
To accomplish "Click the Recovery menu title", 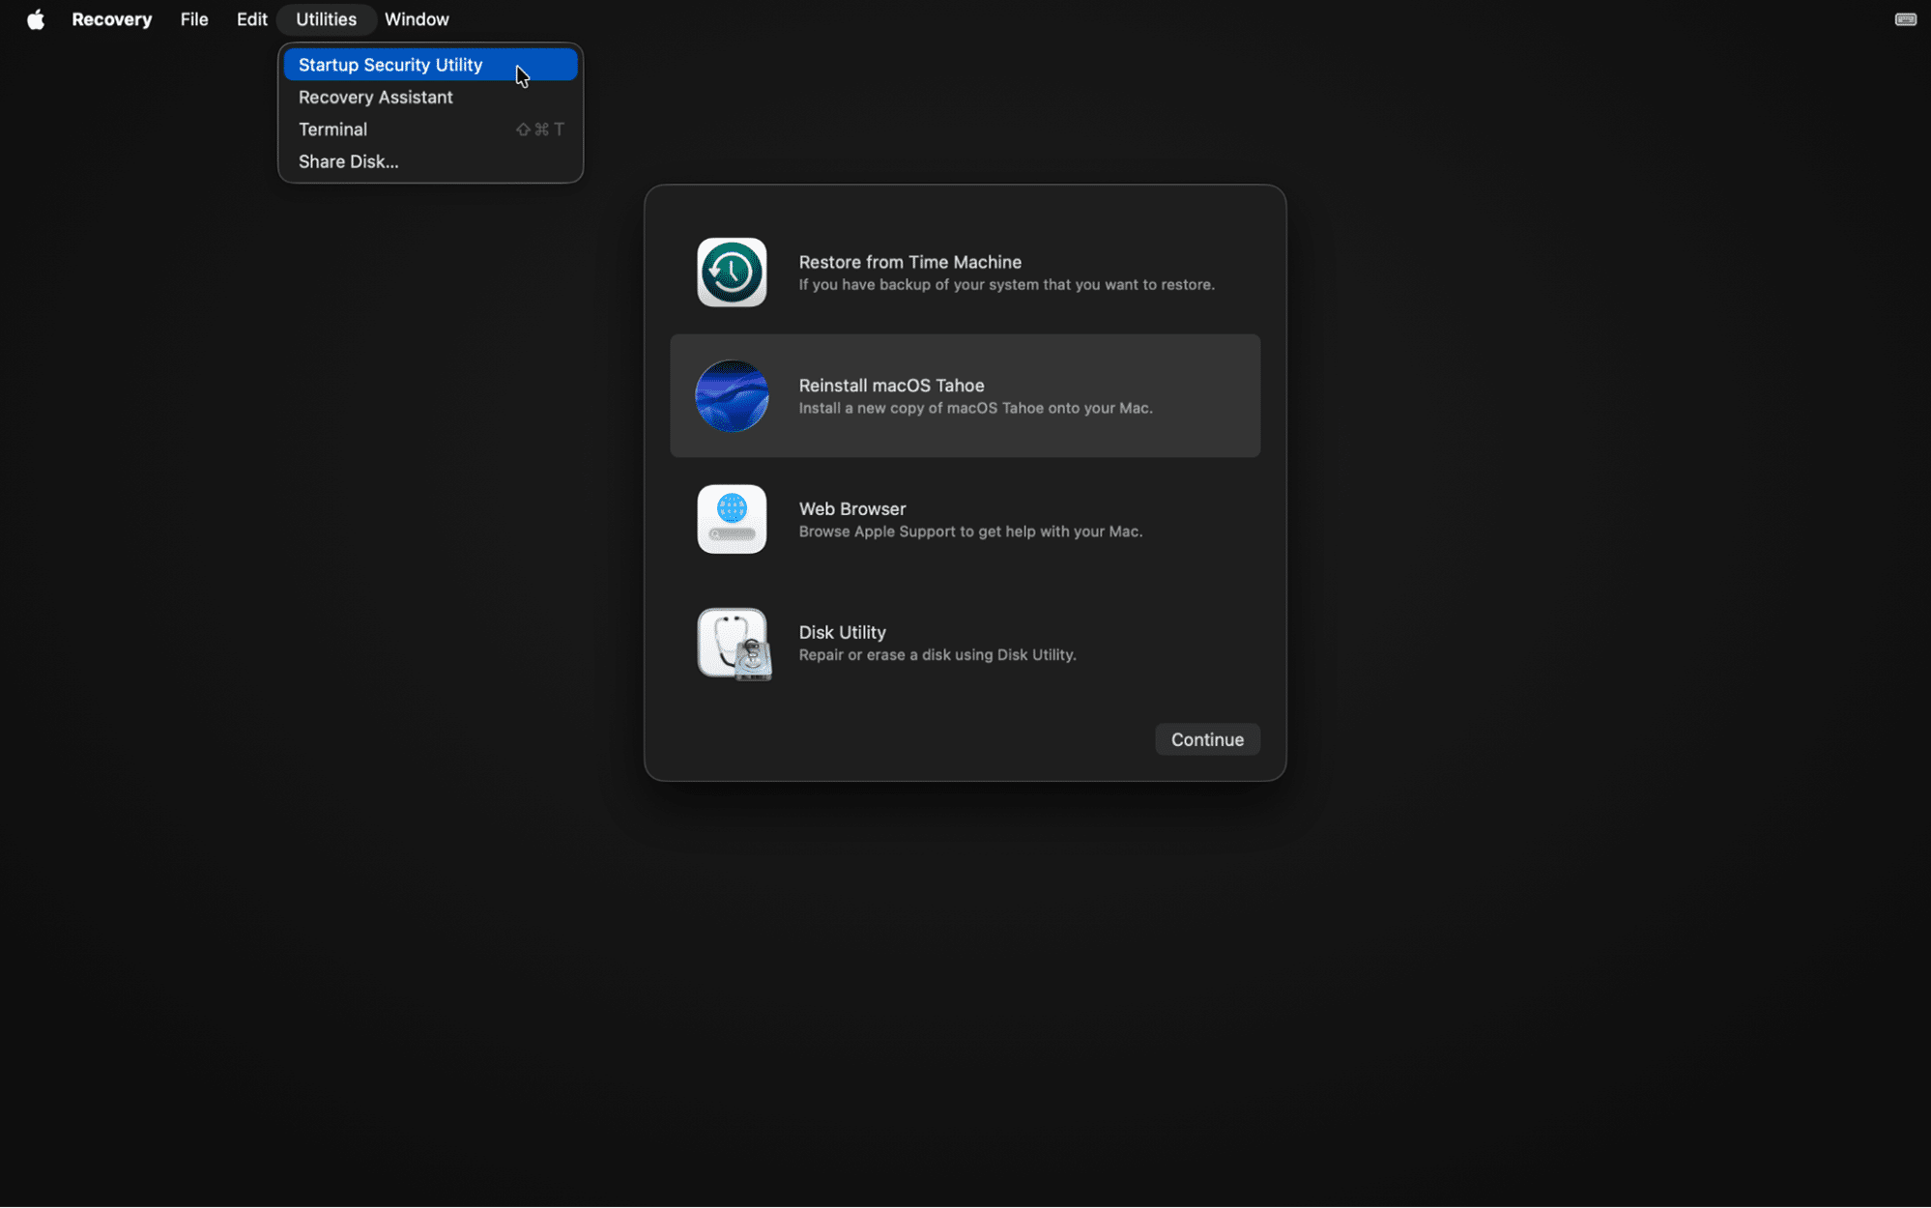I will click(111, 18).
